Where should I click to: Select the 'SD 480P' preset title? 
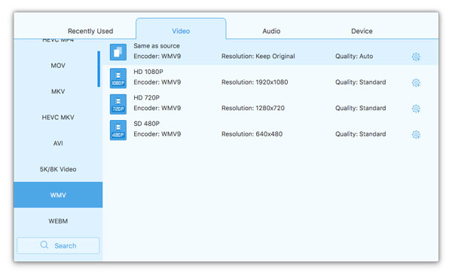tap(146, 124)
